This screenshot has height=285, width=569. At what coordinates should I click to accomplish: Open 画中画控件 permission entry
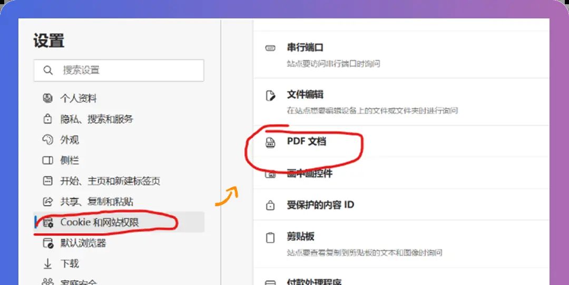coord(401,173)
